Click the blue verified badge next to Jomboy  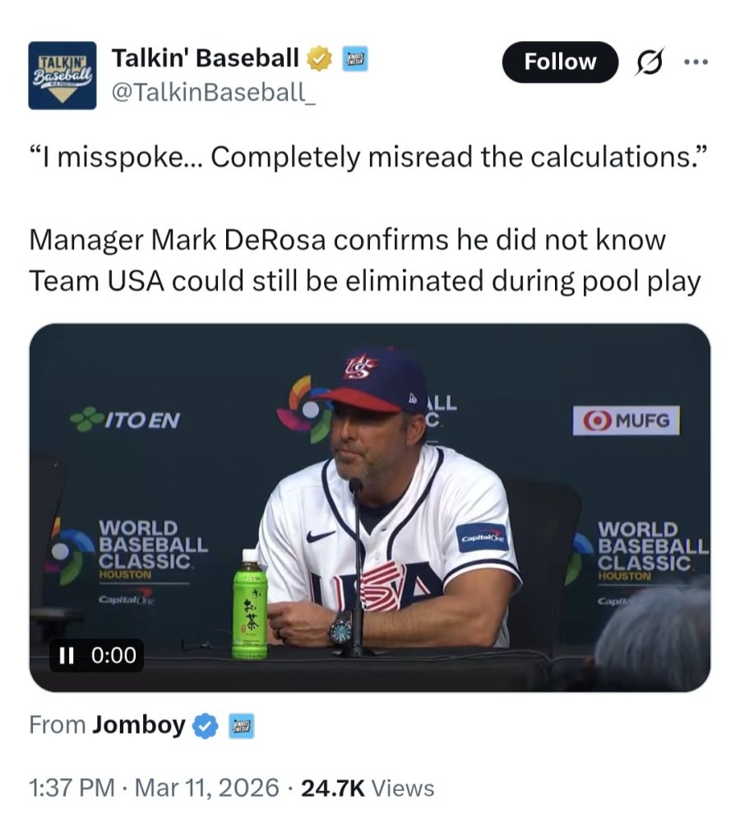[205, 725]
